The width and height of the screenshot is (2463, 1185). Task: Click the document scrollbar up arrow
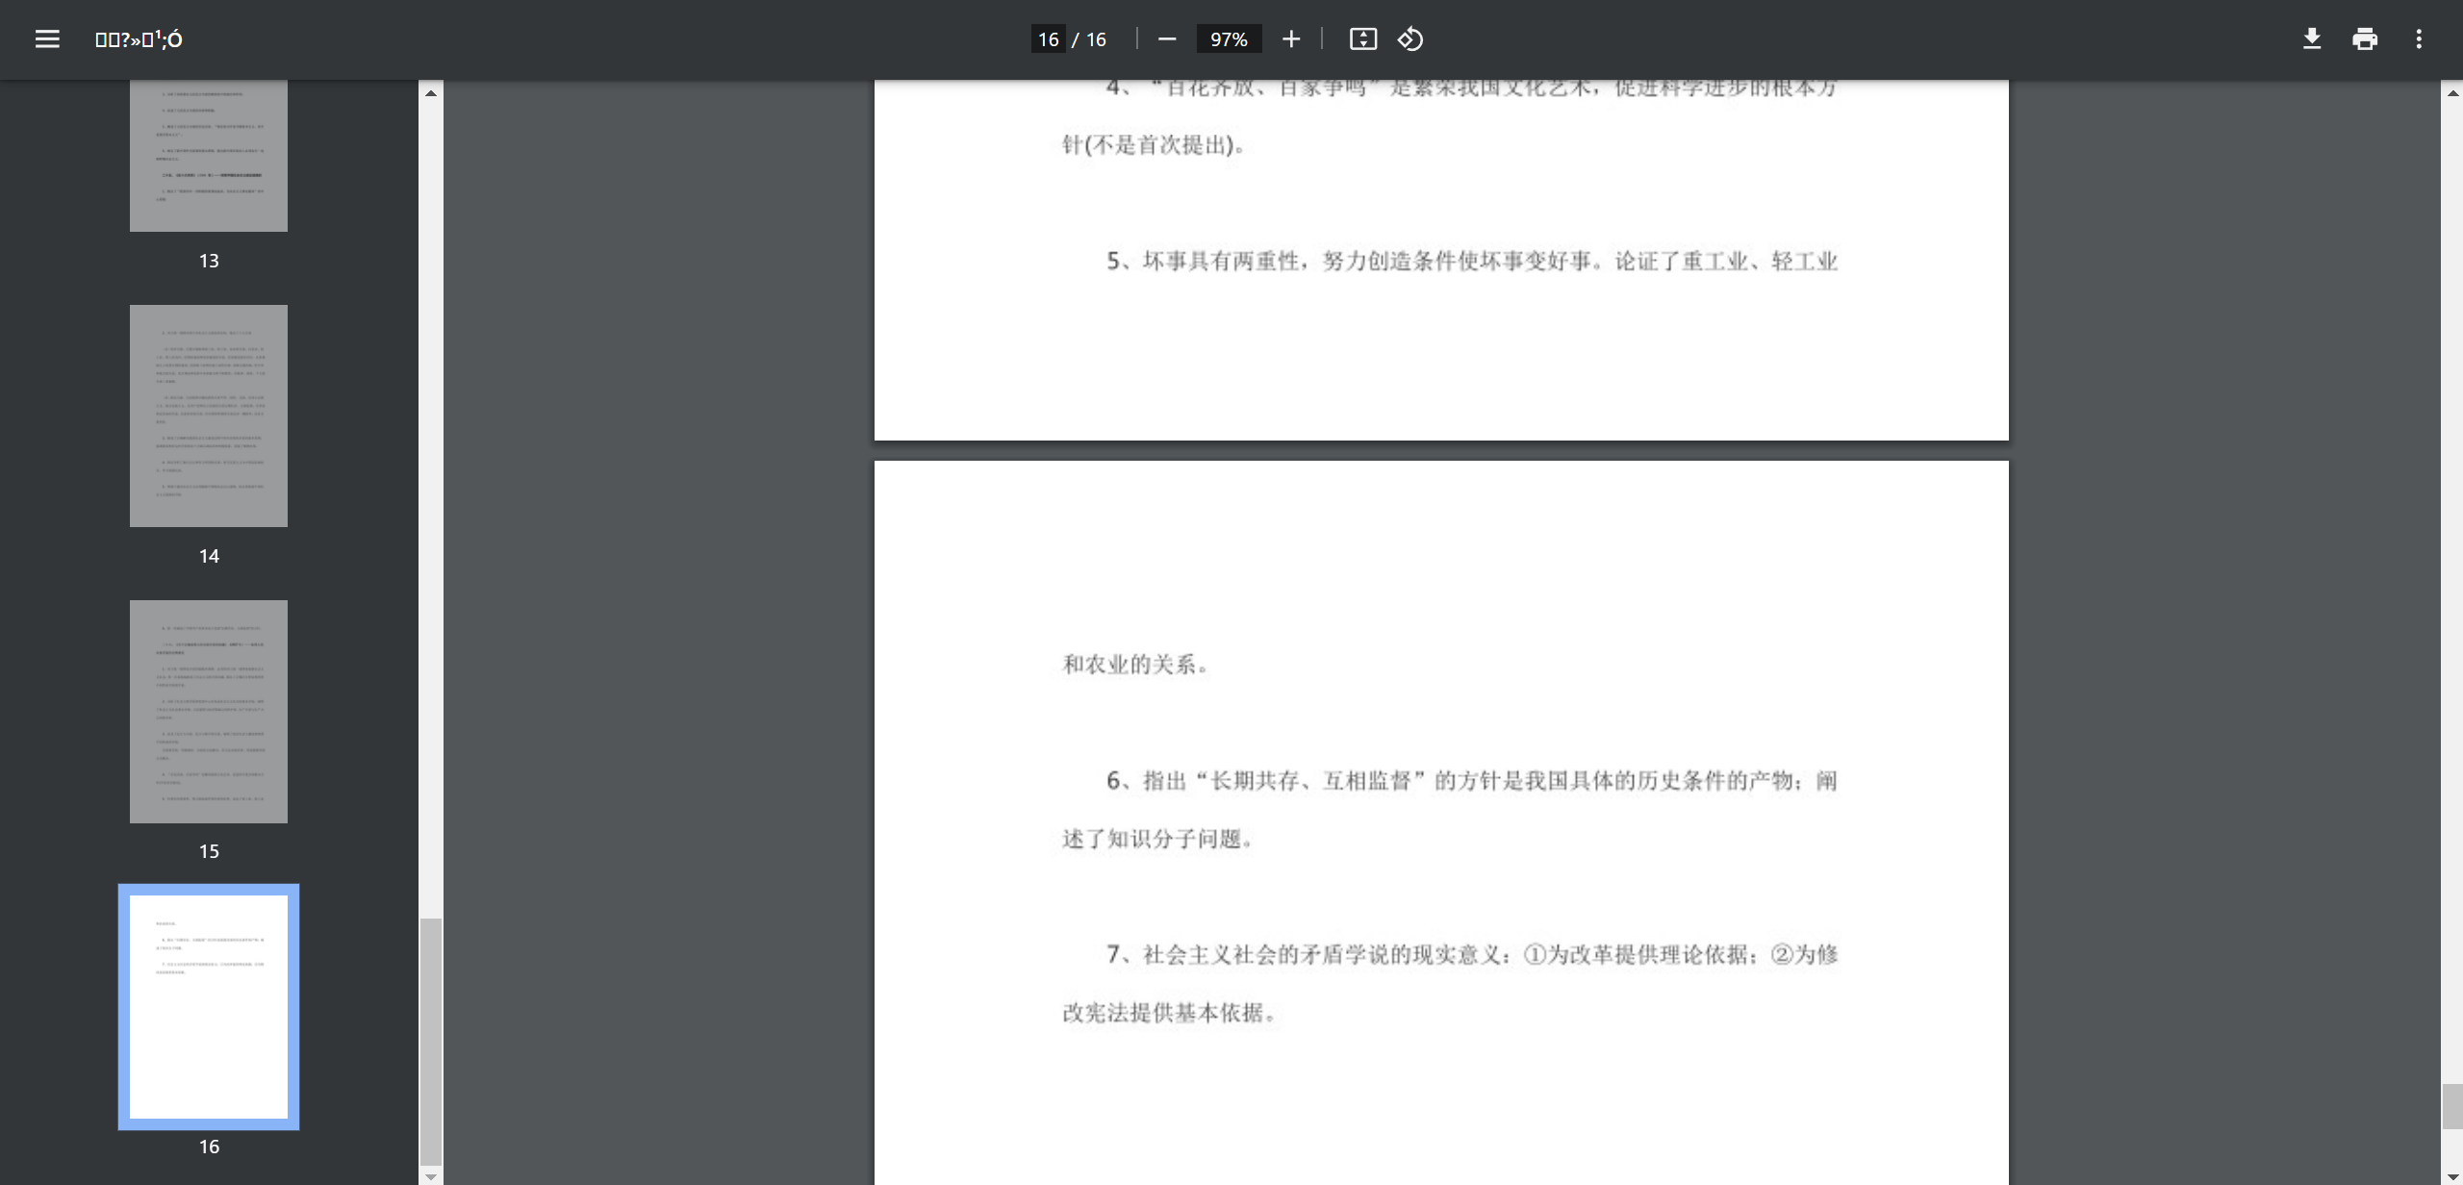click(2452, 93)
